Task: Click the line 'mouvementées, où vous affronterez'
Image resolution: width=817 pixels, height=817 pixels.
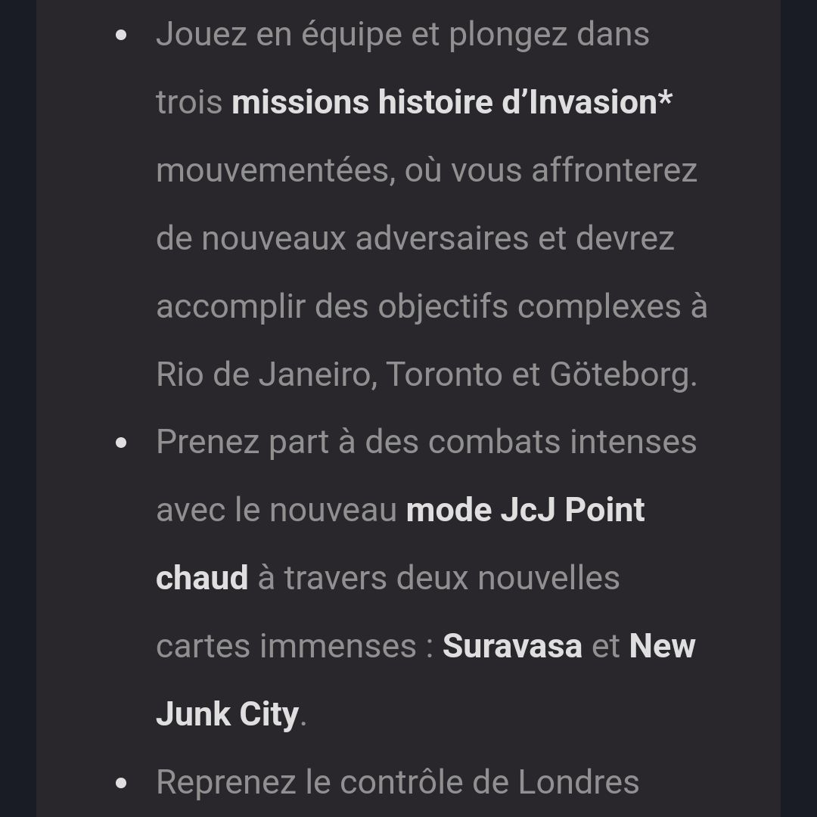Action: click(x=427, y=170)
